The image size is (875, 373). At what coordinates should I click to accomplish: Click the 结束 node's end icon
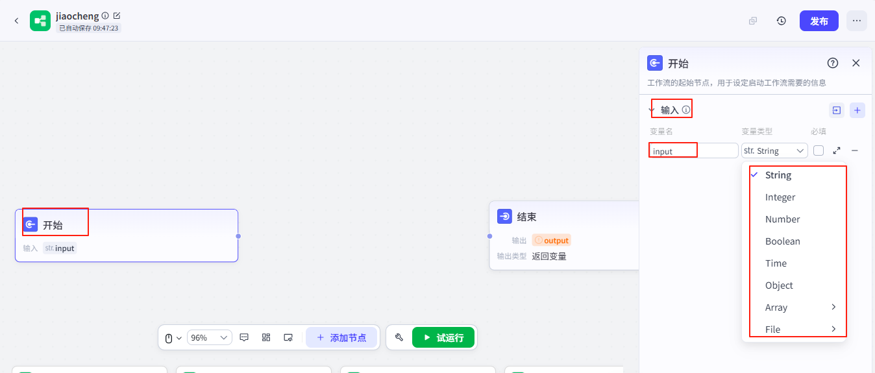click(504, 216)
